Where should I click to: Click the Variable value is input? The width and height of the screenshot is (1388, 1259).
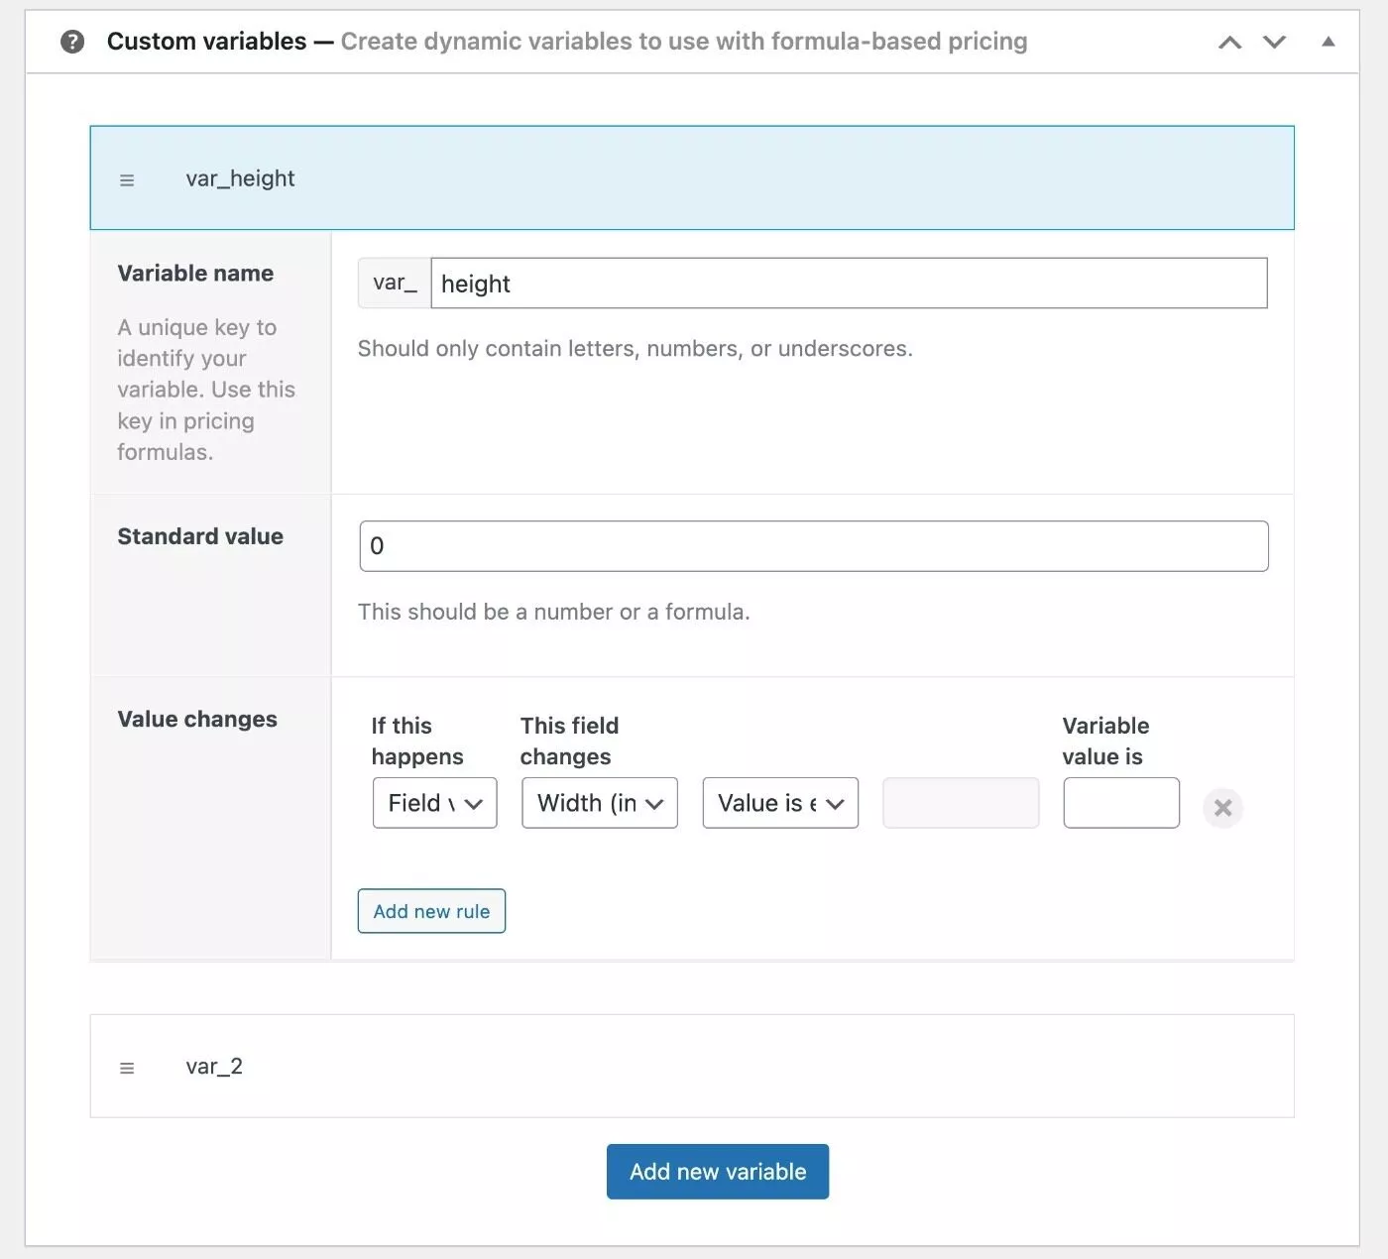coord(1121,803)
